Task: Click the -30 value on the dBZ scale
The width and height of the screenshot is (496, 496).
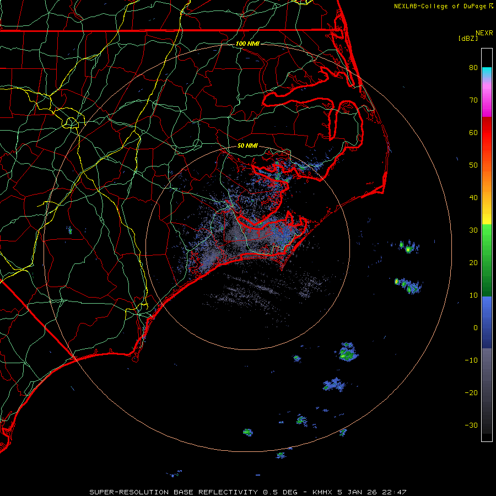Action: click(x=471, y=425)
